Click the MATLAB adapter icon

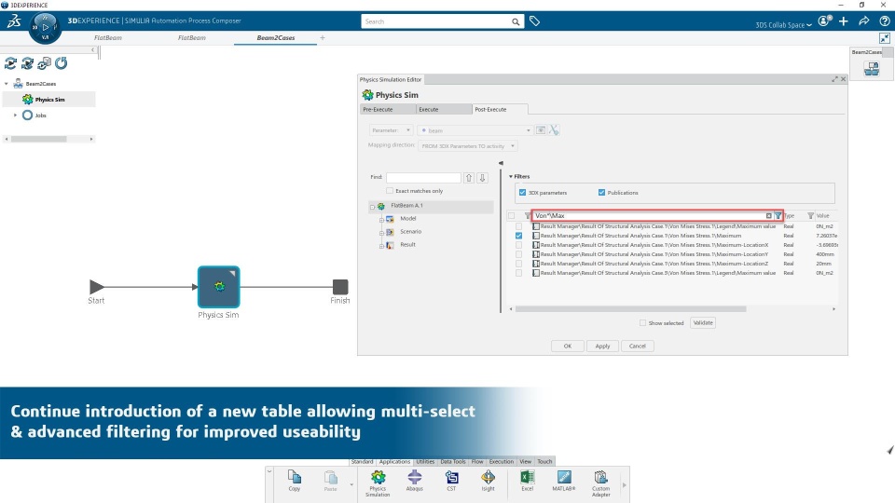click(564, 481)
